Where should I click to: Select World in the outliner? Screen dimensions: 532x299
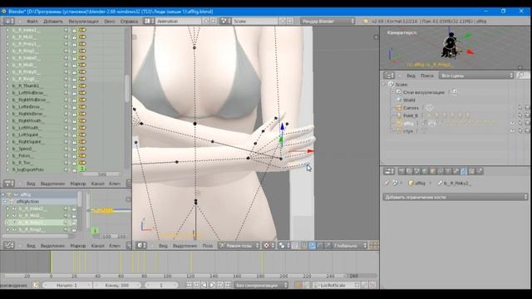[409, 100]
